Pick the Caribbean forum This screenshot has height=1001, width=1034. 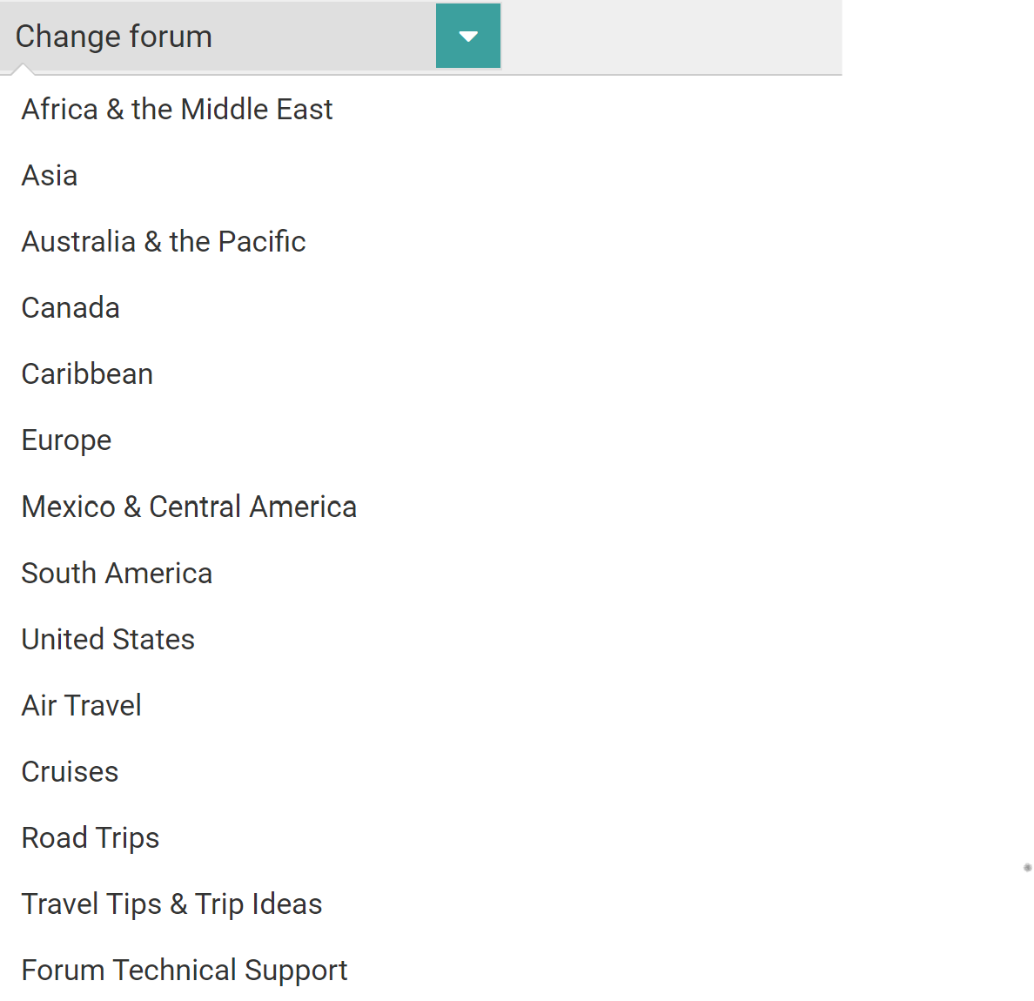pos(87,374)
